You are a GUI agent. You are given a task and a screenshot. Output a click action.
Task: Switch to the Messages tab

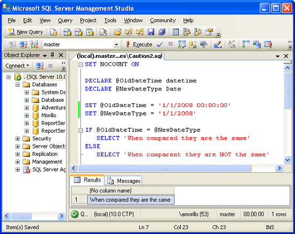(x=124, y=181)
